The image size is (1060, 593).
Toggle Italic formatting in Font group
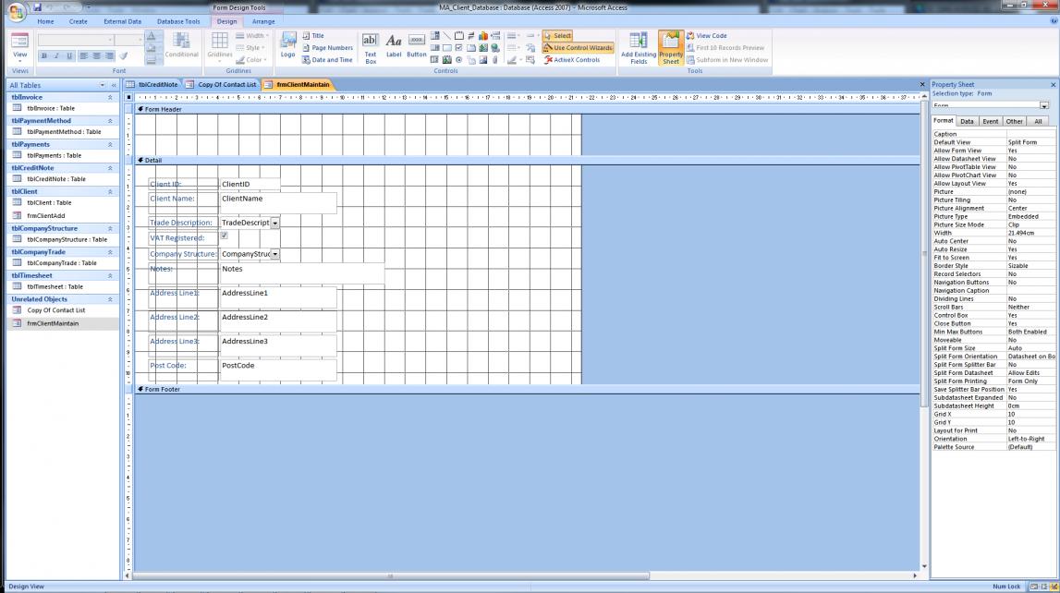pyautogui.click(x=56, y=56)
